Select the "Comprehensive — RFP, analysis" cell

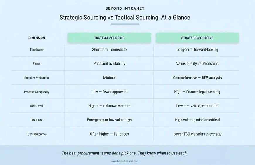197,78
